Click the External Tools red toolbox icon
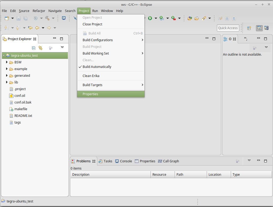This screenshot has height=207, width=273. tap(174, 18)
